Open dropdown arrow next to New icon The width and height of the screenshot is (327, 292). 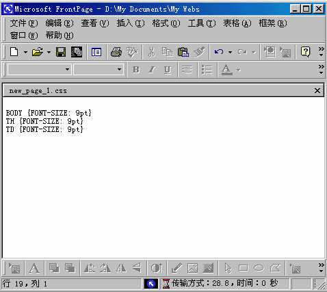[x=25, y=52]
